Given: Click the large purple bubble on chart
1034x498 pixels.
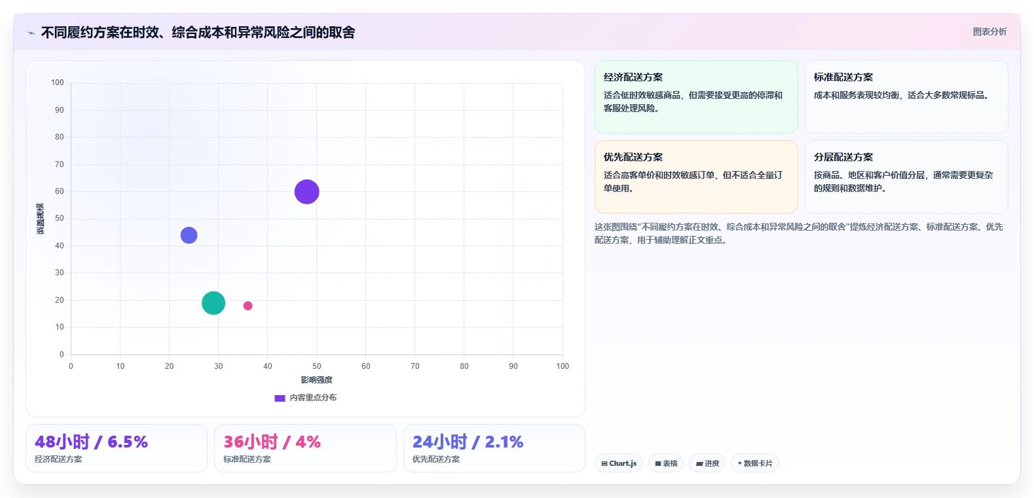Looking at the screenshot, I should [x=306, y=192].
